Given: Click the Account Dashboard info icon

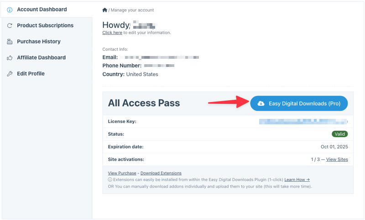Looking at the screenshot, I should pos(10,10).
